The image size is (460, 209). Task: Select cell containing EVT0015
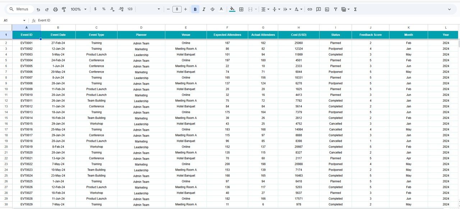point(26,124)
